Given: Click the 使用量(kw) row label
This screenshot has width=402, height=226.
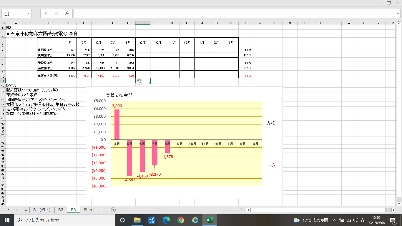Looking at the screenshot, I should [49, 50].
